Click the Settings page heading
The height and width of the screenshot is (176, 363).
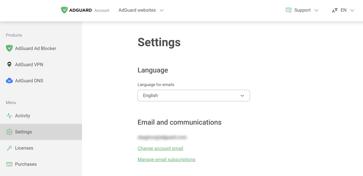(x=159, y=42)
